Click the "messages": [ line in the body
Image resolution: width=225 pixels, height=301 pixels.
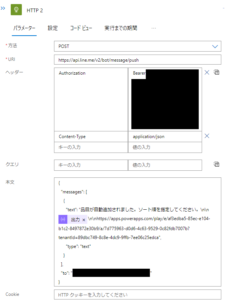74,192
